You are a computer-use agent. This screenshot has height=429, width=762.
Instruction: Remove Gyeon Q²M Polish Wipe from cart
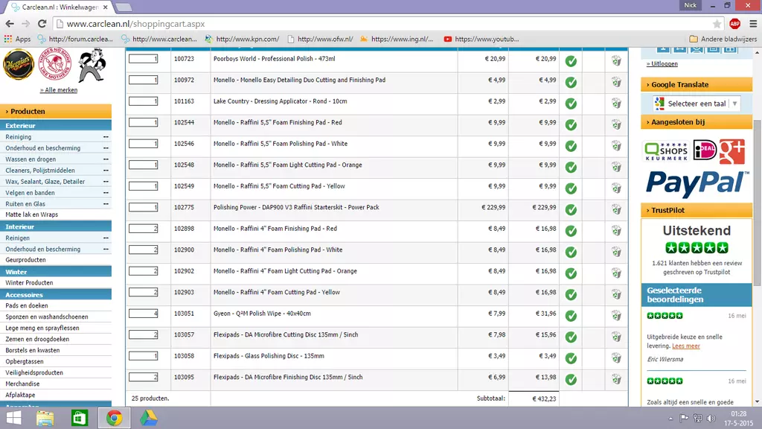616,315
